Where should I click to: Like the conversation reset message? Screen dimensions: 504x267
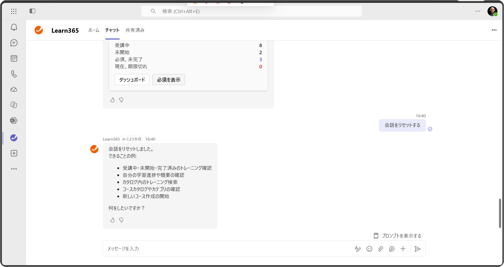113,220
